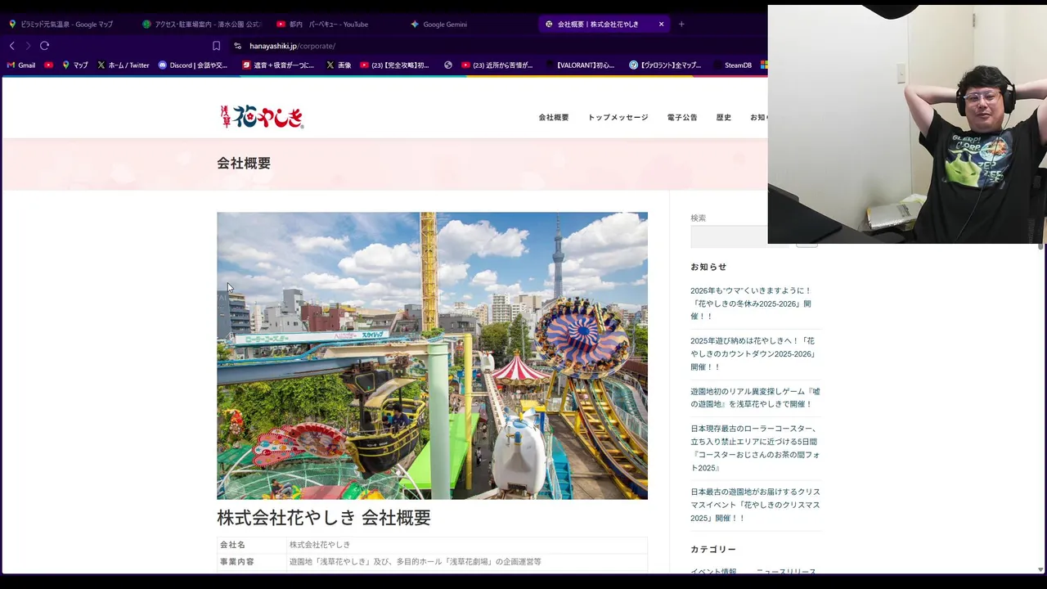Open the 【ヴァロラント】全マップ bookmark
The image size is (1047, 589).
[x=665, y=65]
